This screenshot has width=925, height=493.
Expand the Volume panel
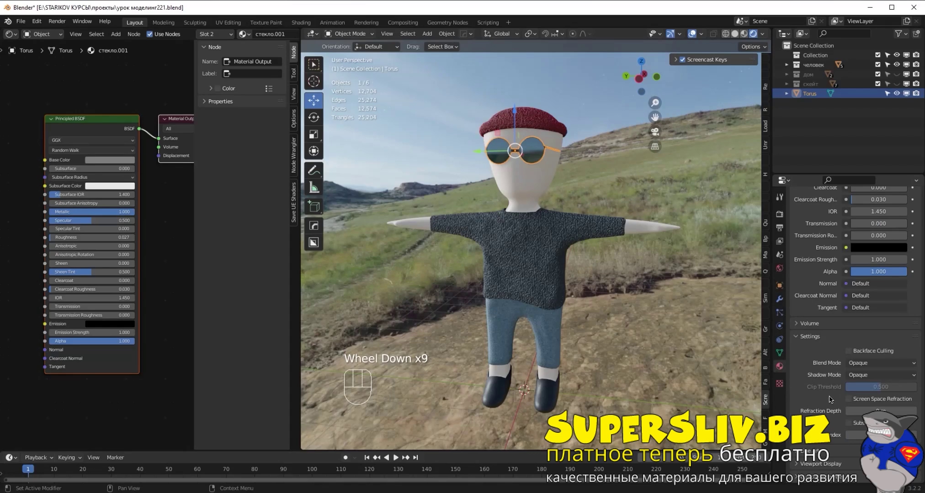tap(809, 323)
